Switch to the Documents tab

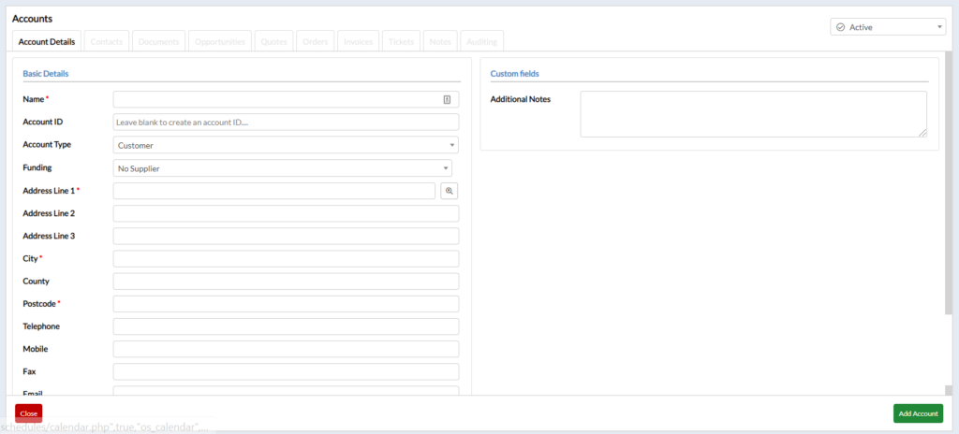[x=159, y=42]
